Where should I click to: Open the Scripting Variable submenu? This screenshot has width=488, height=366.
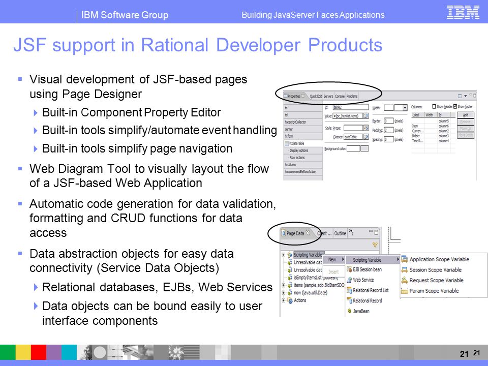coord(373,260)
